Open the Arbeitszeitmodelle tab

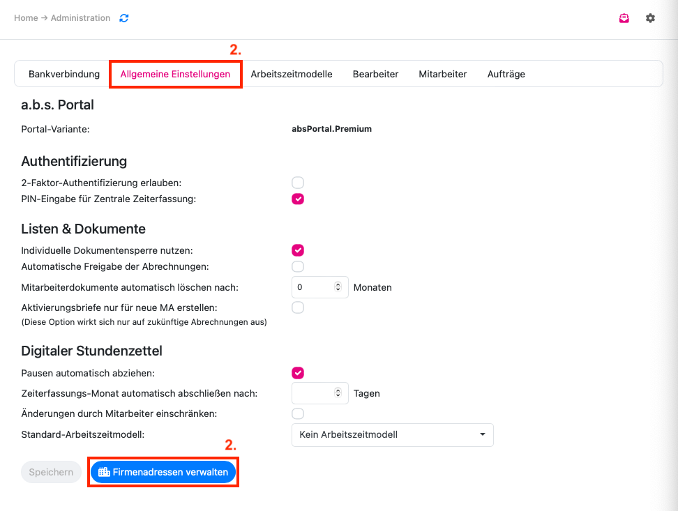pos(292,74)
